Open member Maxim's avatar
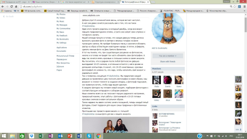This screenshot has height=139, width=247. coord(179,93)
